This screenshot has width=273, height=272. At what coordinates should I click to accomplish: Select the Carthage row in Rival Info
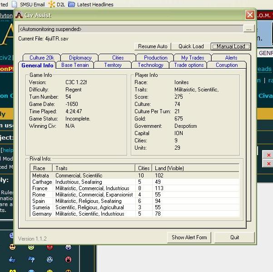41,182
